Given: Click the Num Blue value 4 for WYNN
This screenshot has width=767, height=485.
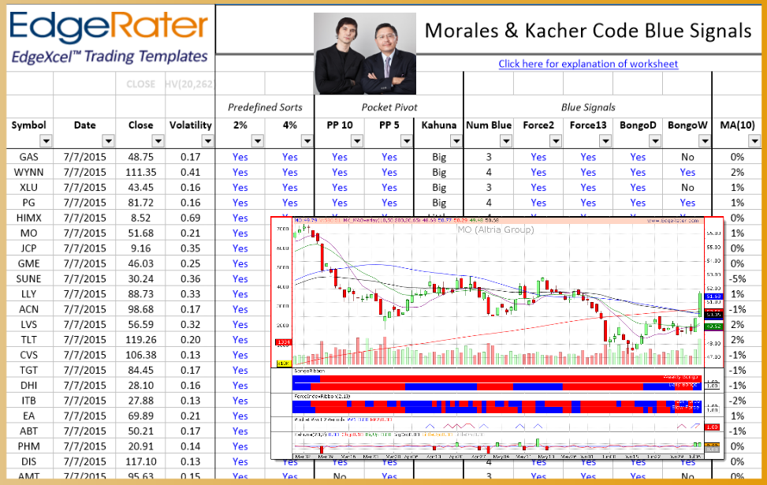Looking at the screenshot, I should (x=489, y=172).
